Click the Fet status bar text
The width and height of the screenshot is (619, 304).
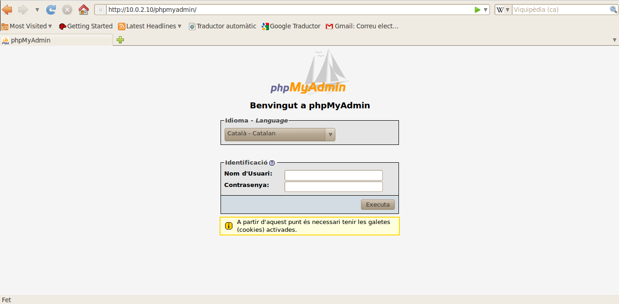tap(6, 300)
